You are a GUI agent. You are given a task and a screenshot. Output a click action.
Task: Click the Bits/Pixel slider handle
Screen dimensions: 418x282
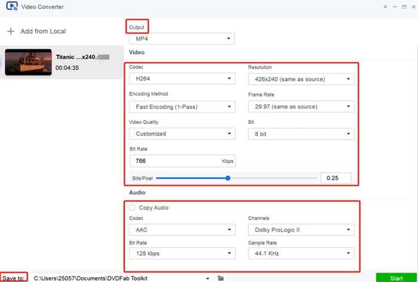[x=228, y=178]
